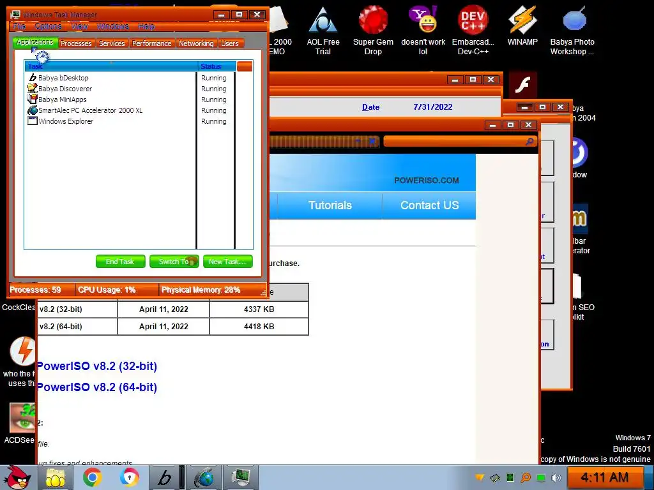Open the Babya Photo Workshop desktop icon
The height and width of the screenshot is (490, 654).
click(572, 31)
